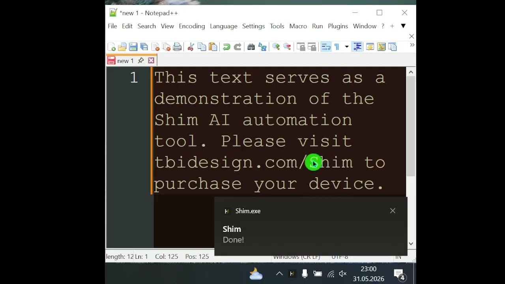The image size is (505, 284).
Task: Toggle the indent guide toolbar button
Action: click(x=357, y=47)
